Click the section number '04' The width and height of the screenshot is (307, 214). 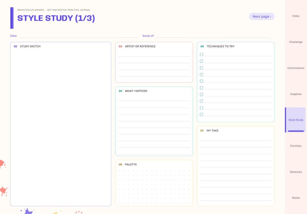(x=120, y=91)
